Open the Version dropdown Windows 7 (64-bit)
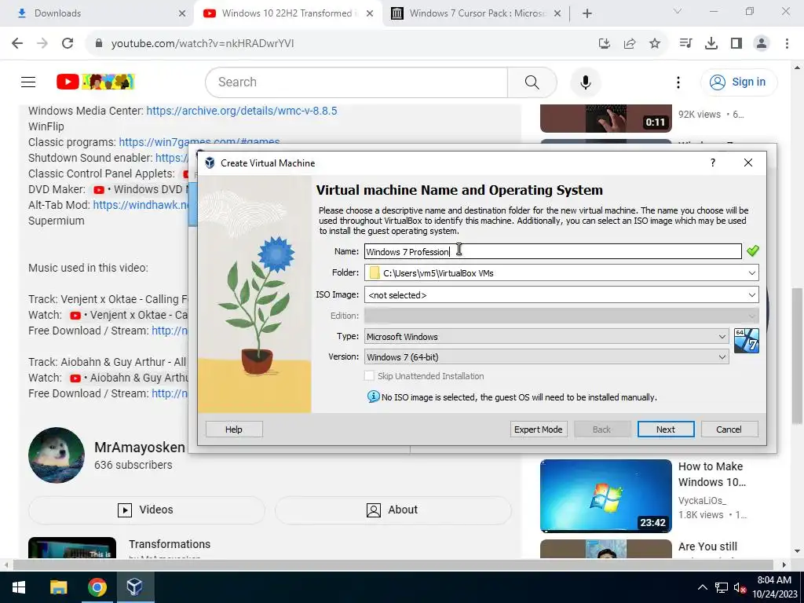The image size is (804, 603). tap(546, 357)
